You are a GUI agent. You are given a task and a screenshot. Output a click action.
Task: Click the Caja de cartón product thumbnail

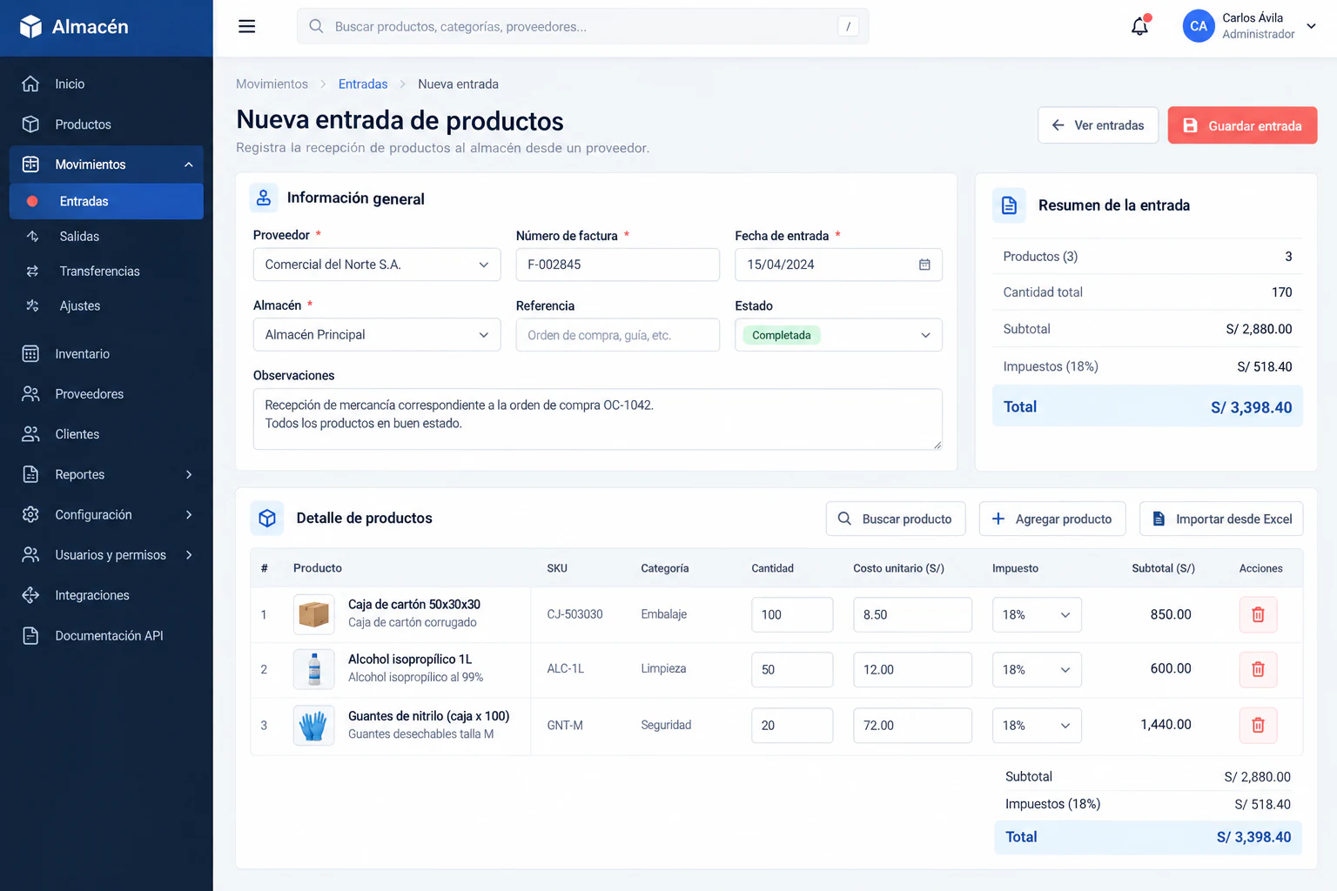coord(314,614)
